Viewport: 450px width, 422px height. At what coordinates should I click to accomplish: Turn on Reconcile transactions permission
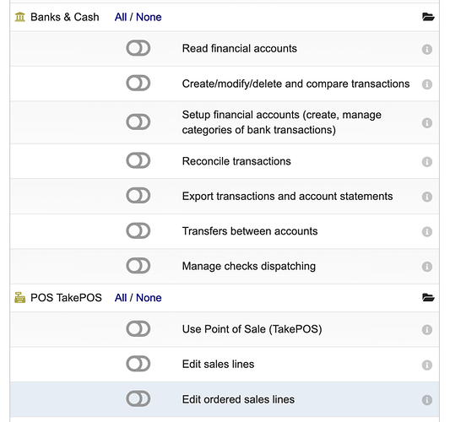[x=138, y=160]
